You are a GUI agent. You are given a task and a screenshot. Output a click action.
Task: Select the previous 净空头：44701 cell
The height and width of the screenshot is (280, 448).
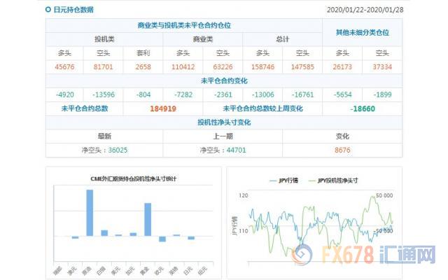pos(223,150)
